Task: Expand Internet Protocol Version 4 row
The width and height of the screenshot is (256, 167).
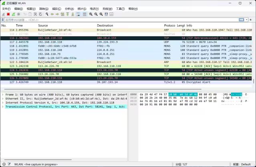Action: (3, 102)
